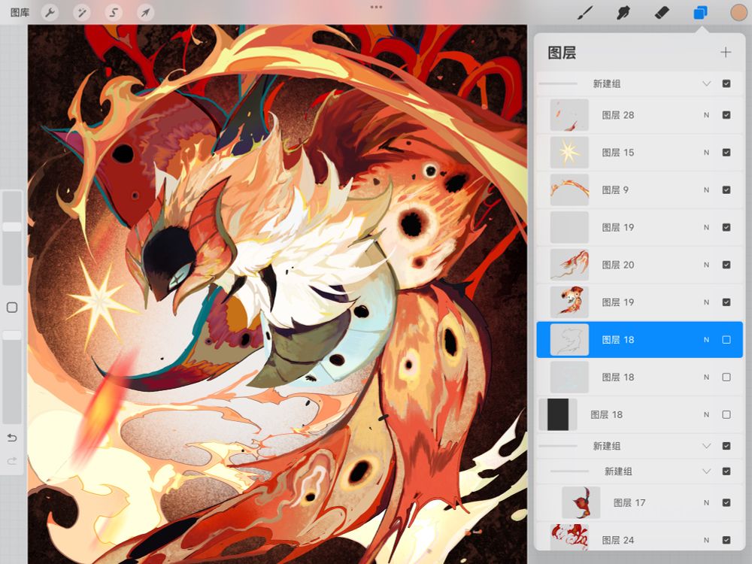
Task: Open the Adjustments magic wand menu
Action: click(x=82, y=13)
